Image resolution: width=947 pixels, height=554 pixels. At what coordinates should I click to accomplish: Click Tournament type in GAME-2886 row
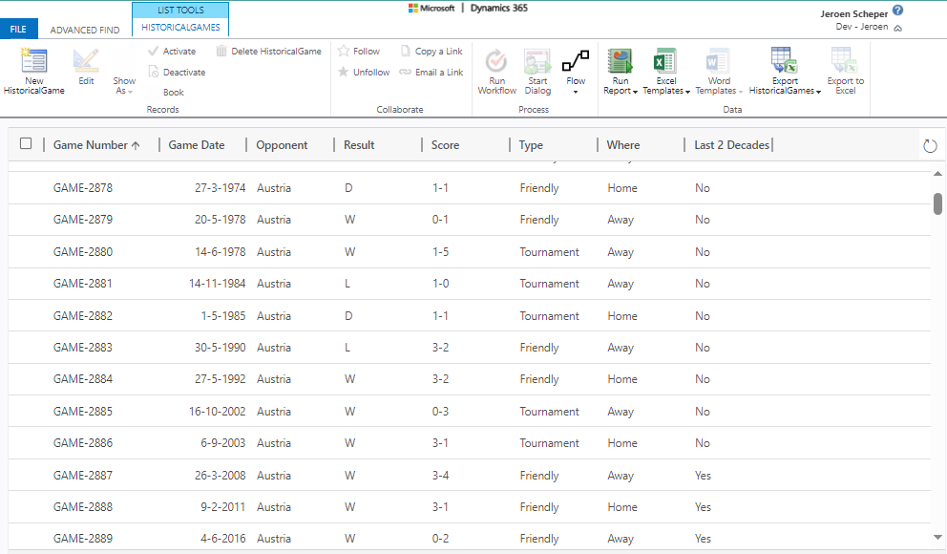click(549, 443)
